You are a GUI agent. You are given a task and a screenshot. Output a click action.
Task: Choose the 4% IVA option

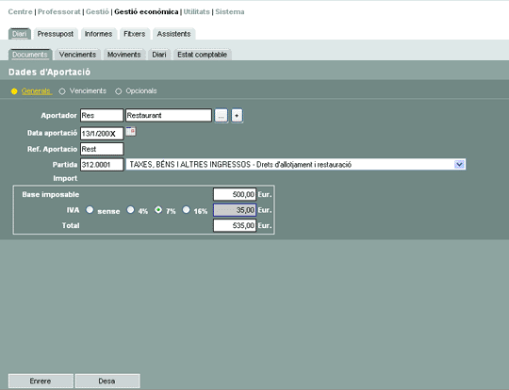coord(130,210)
